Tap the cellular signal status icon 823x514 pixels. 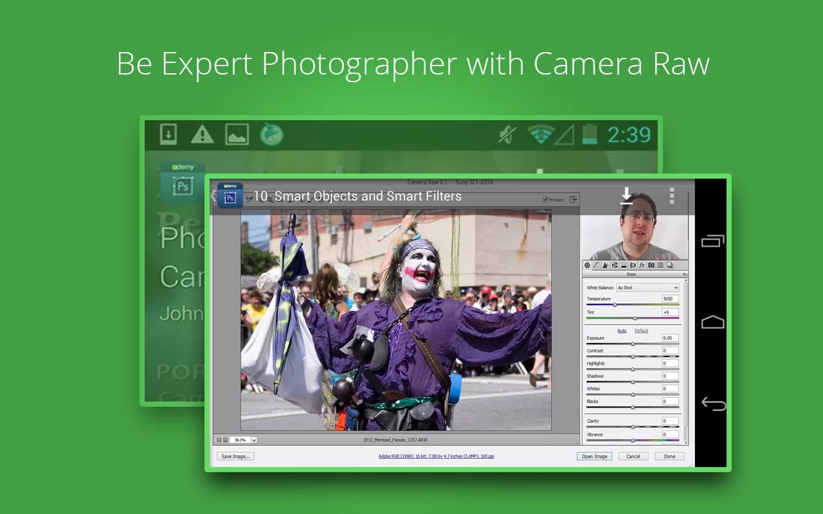click(x=565, y=134)
